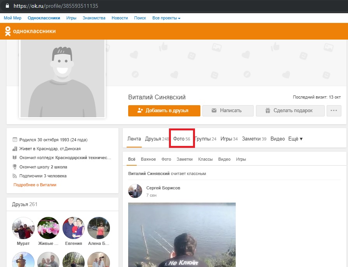The image size is (348, 267).
Task: Click the default profile avatar picture
Action: (x=63, y=78)
